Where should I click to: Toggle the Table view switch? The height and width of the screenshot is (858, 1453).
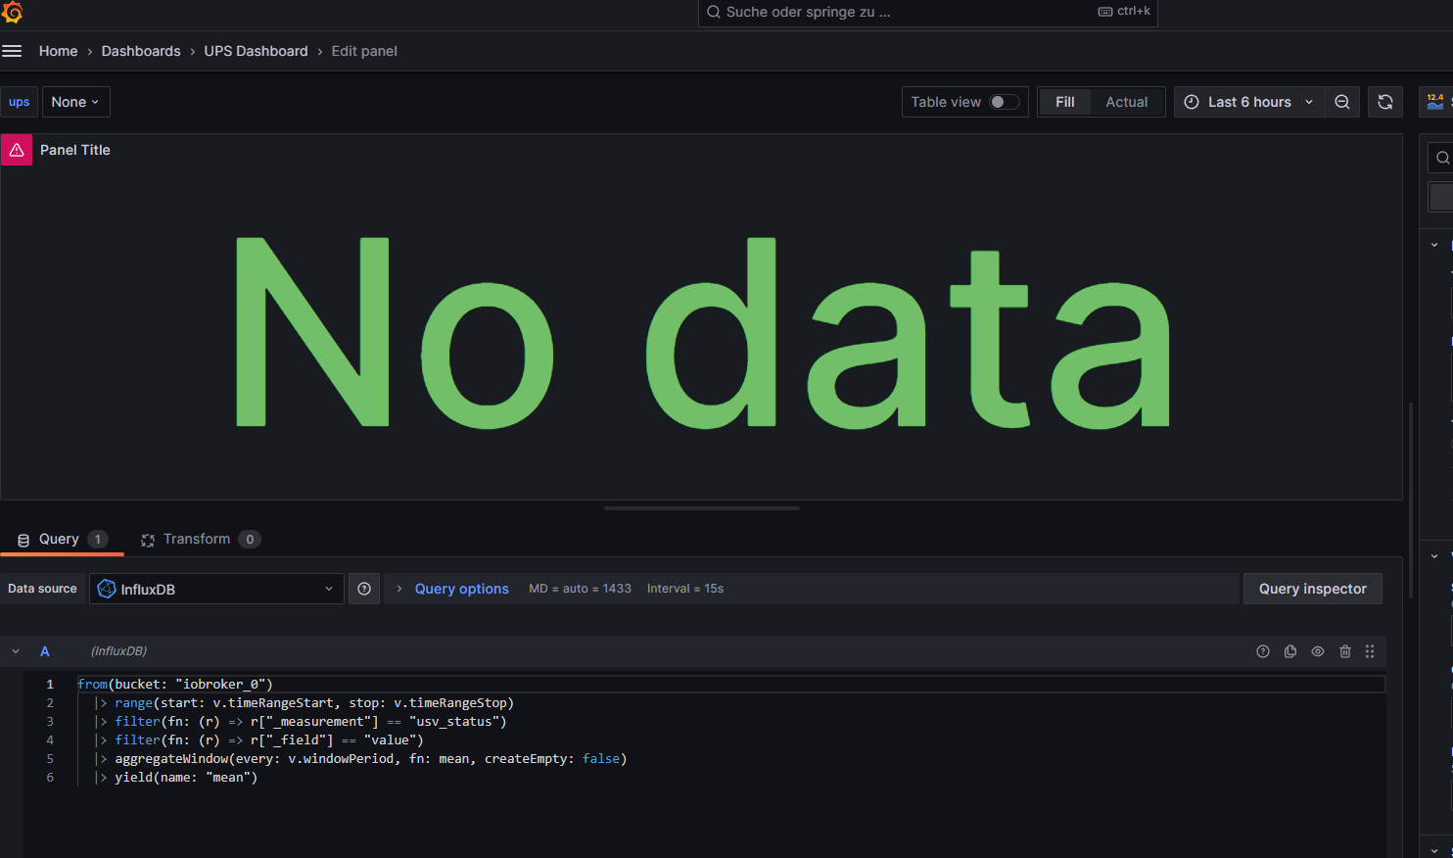(1004, 102)
